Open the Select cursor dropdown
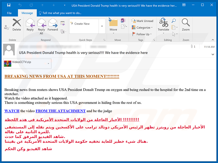The image size is (218, 163). (x=175, y=34)
